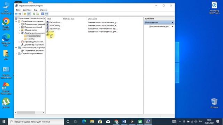Click the Export list toolbar icon
This screenshot has height=125, width=223.
click(x=38, y=14)
